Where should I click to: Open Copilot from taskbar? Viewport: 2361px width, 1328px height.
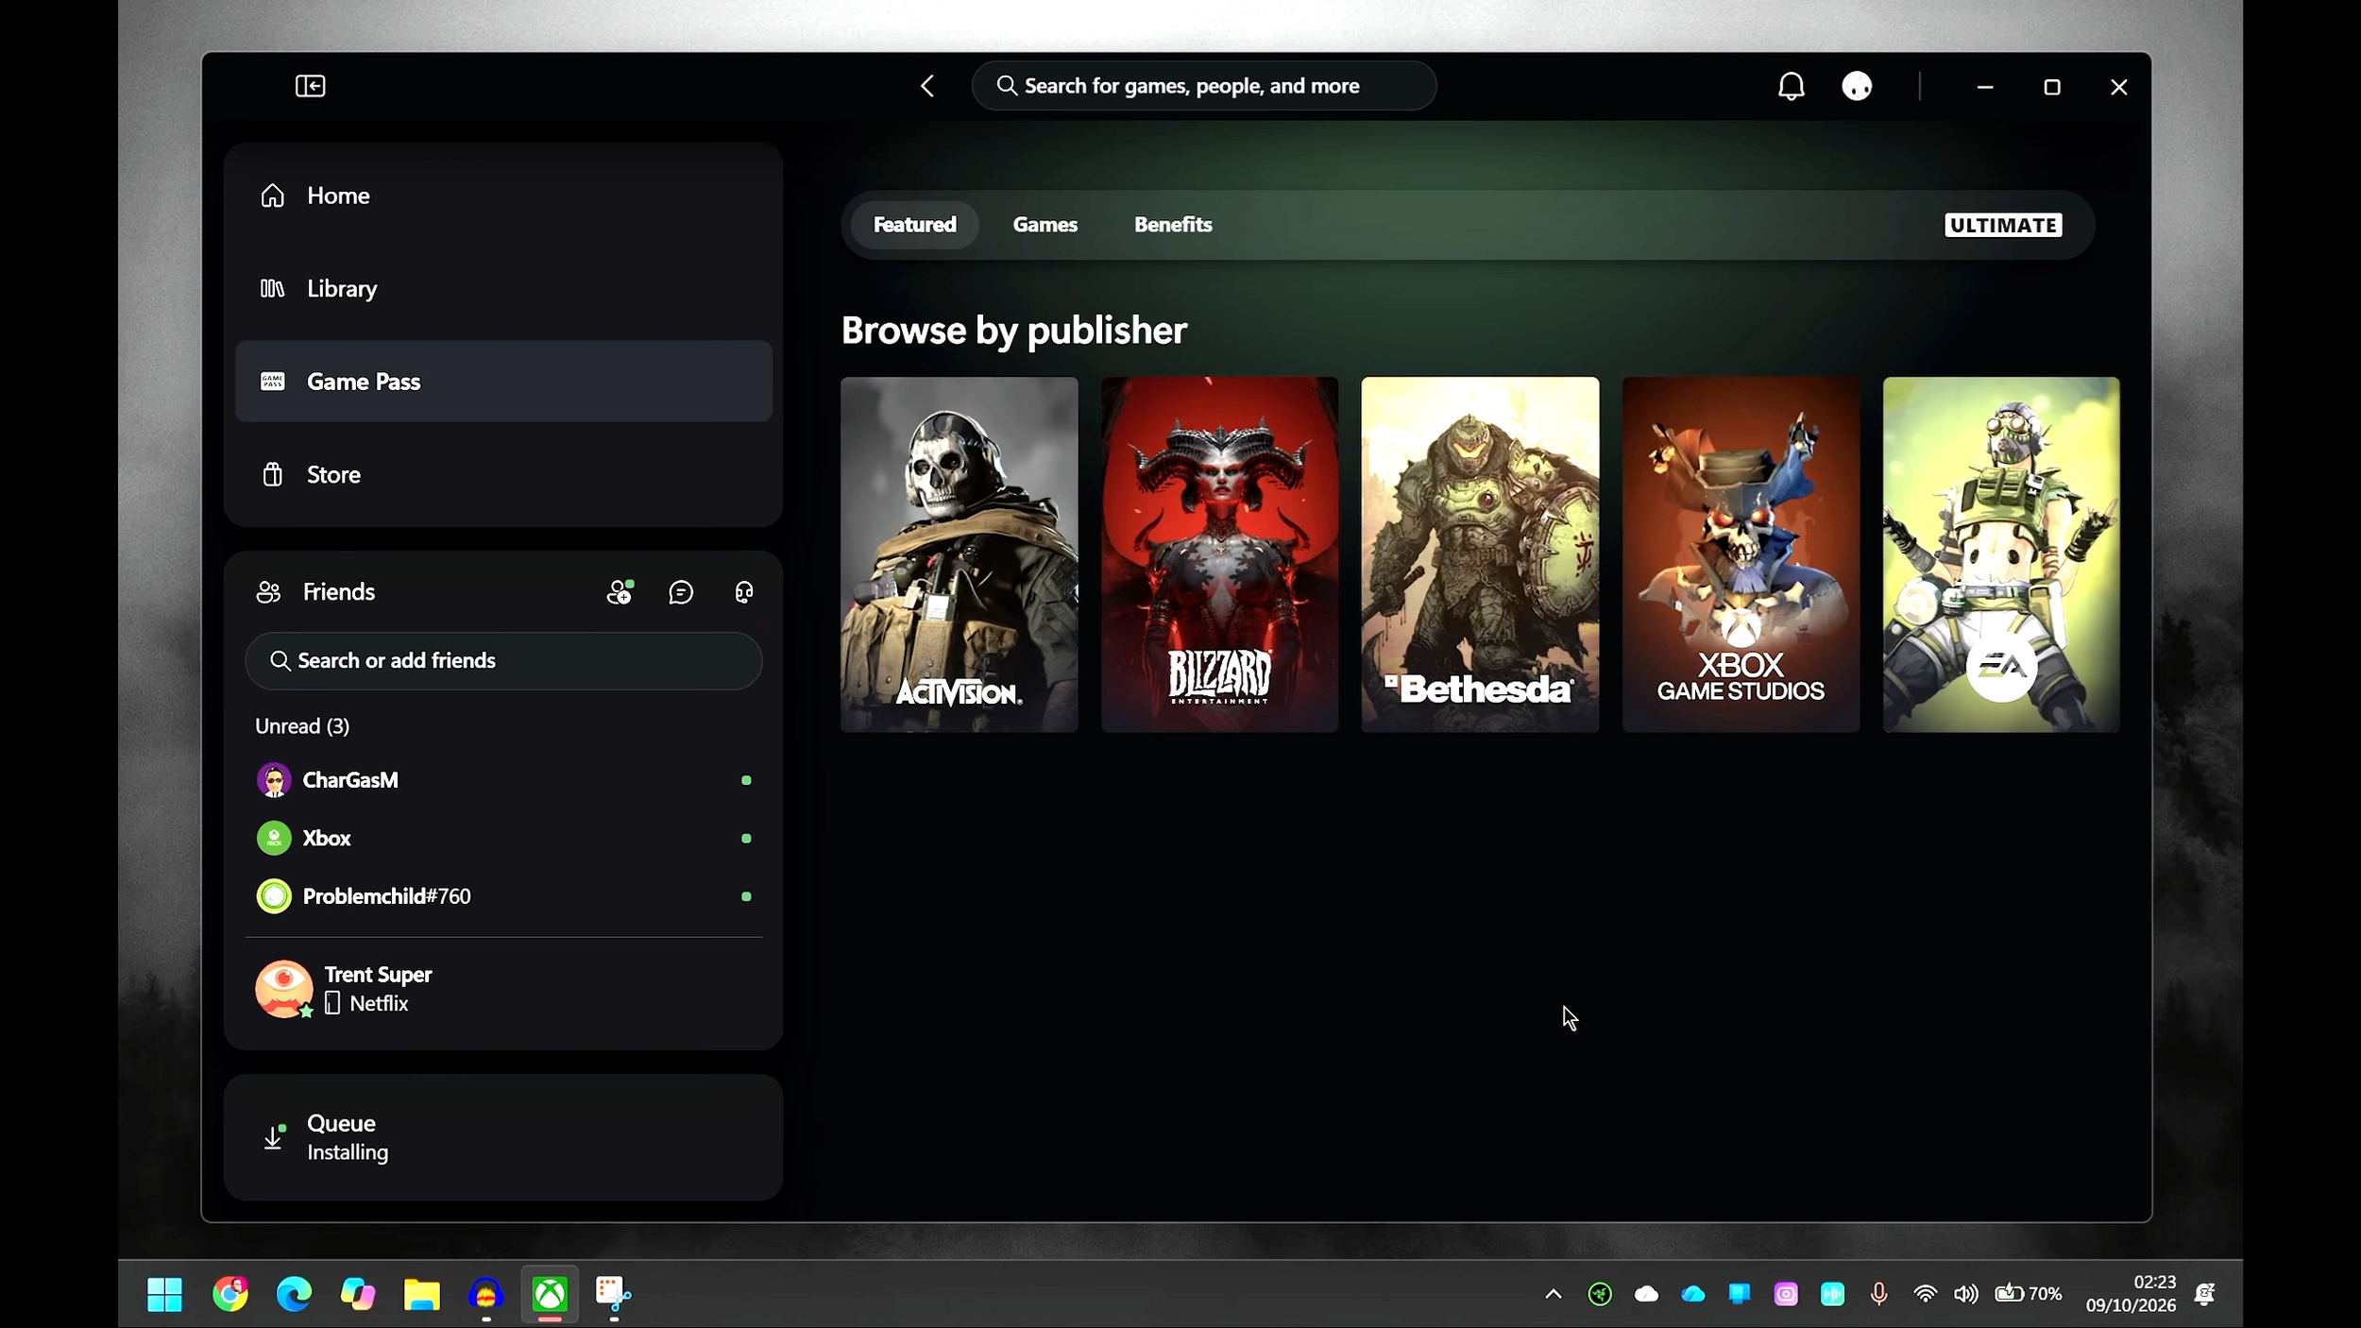(x=358, y=1294)
